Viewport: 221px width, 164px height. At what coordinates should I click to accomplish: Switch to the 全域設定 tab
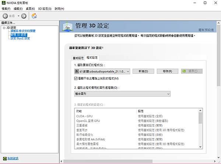coord(78,58)
